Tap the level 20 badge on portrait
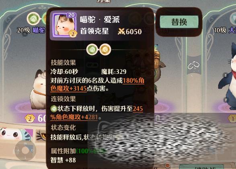This screenshot has height=169, width=236. [x=71, y=15]
